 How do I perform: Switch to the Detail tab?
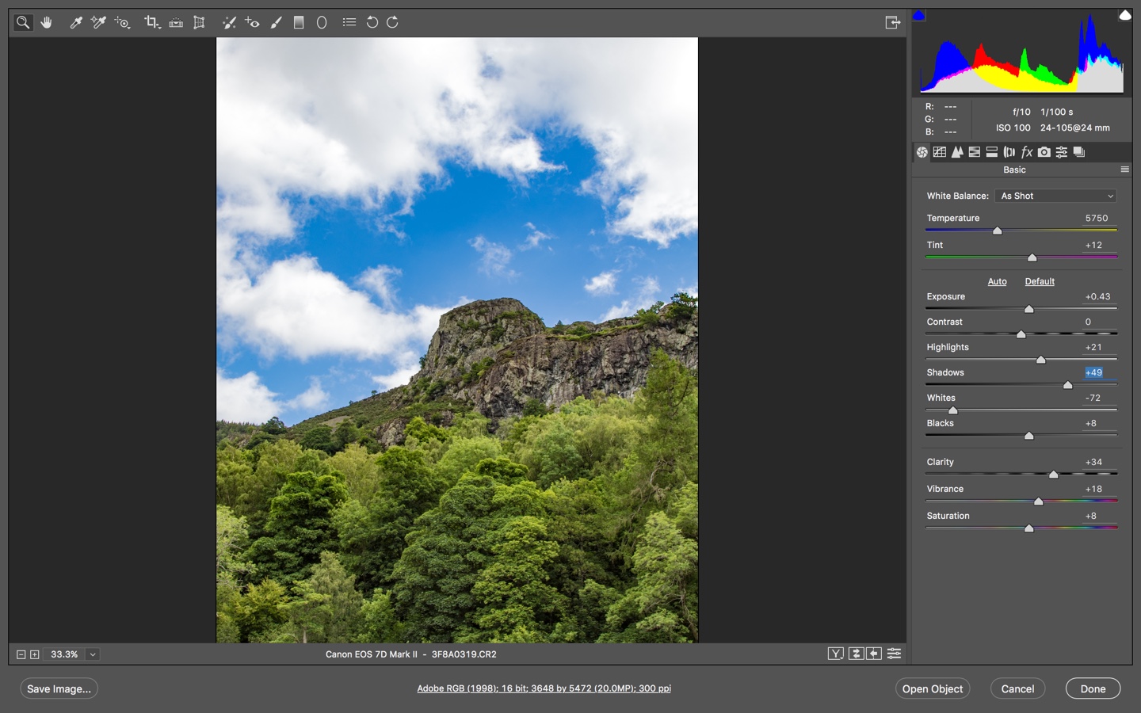pos(957,152)
